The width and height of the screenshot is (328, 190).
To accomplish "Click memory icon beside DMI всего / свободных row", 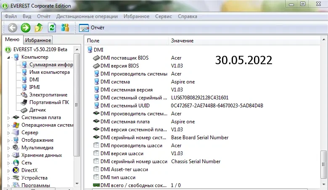I will [96, 185].
